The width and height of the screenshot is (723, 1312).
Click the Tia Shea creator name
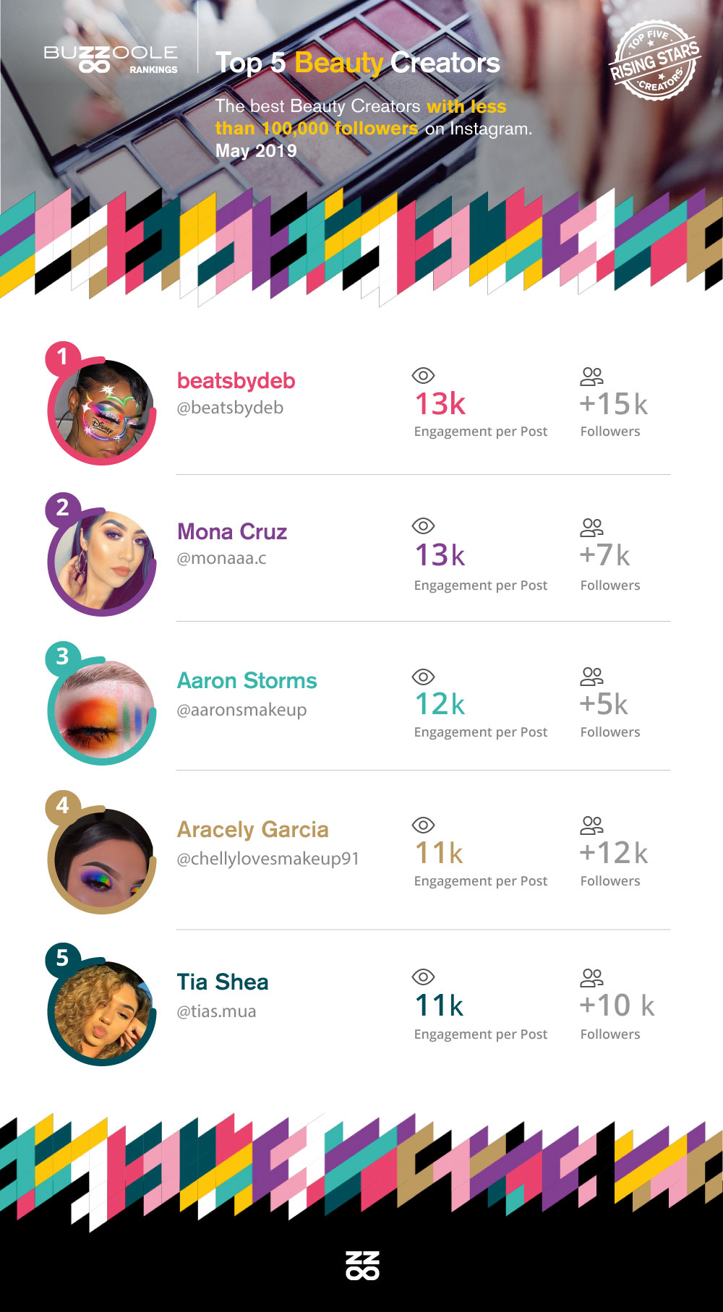pos(223,982)
